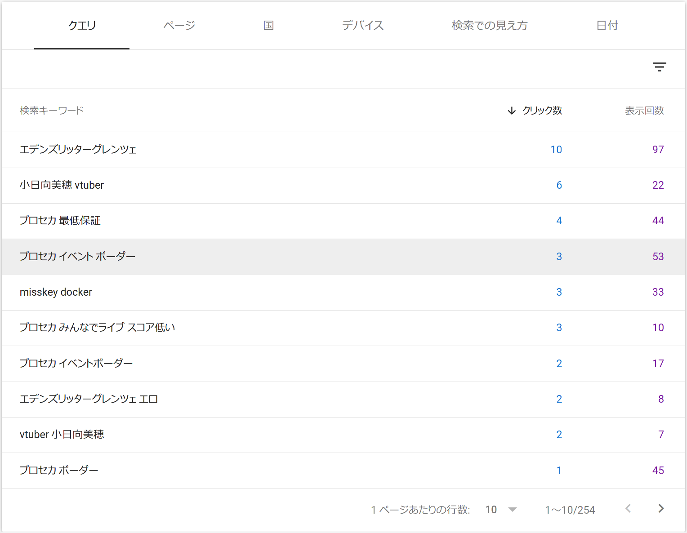Select query プロセカ イベントボーダー with 17 impressions
Viewport: 687px width, 533px height.
coord(343,364)
